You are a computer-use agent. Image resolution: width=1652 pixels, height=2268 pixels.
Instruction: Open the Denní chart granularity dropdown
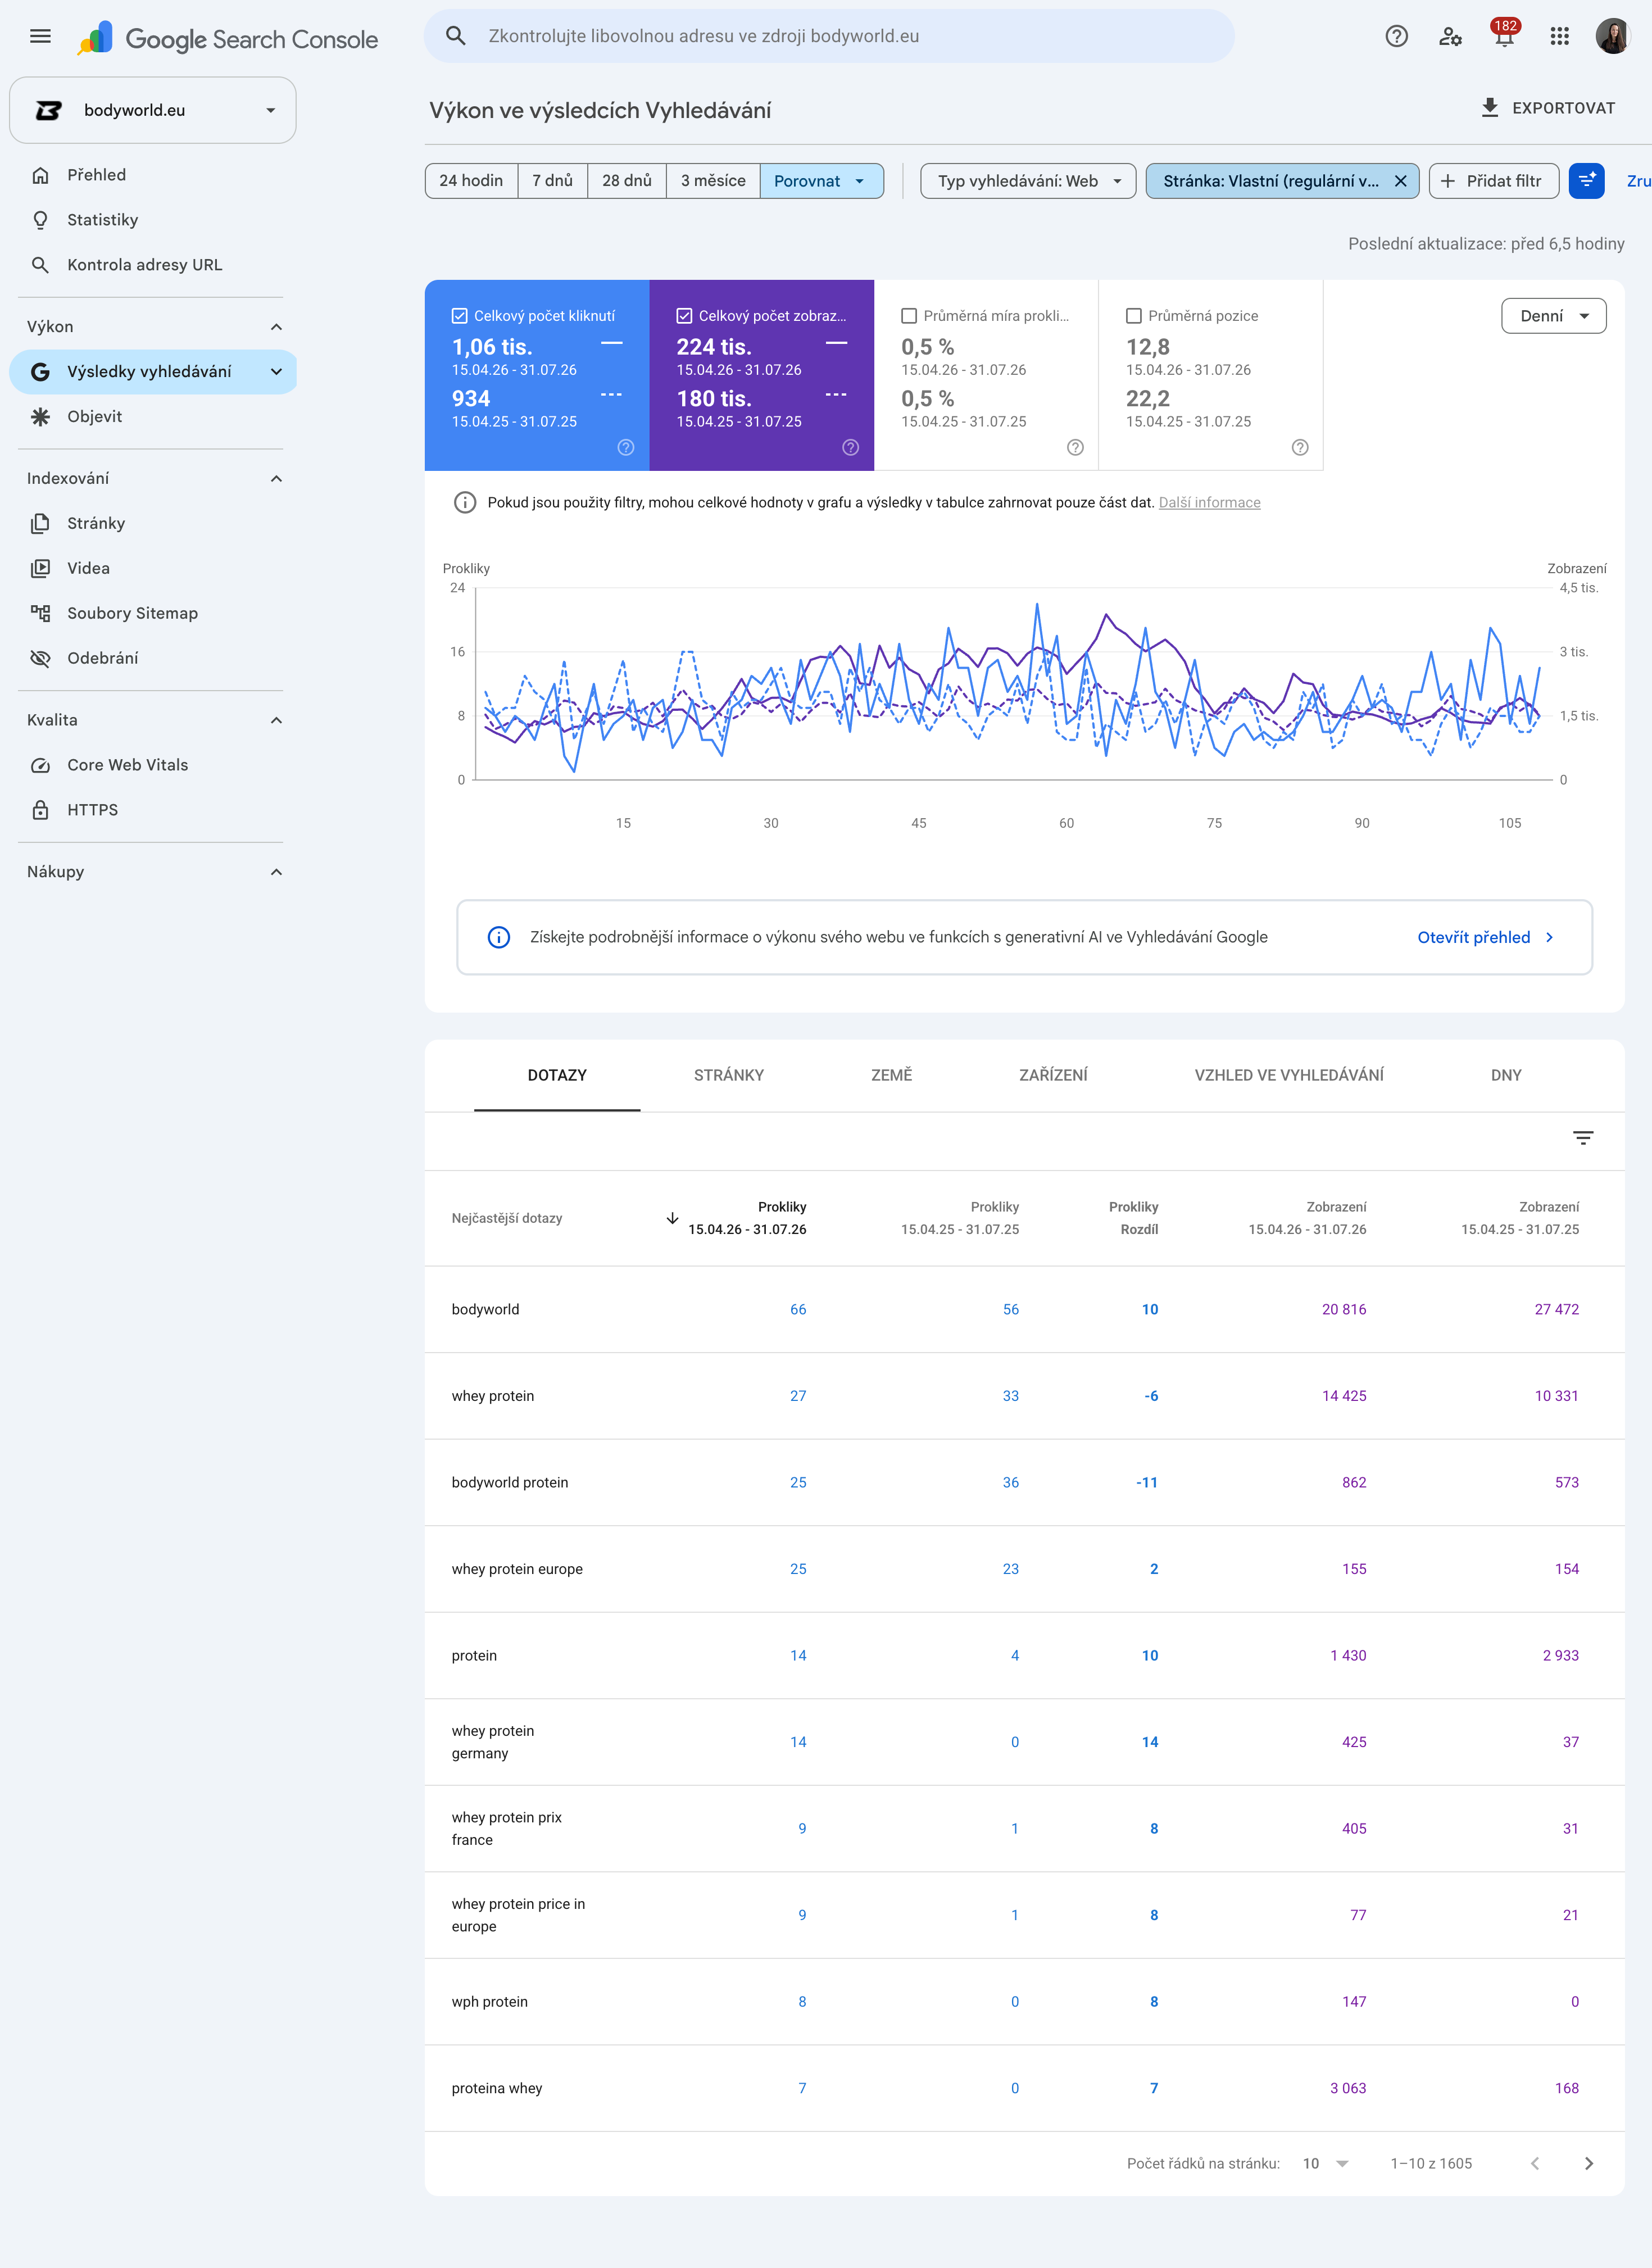(1553, 316)
